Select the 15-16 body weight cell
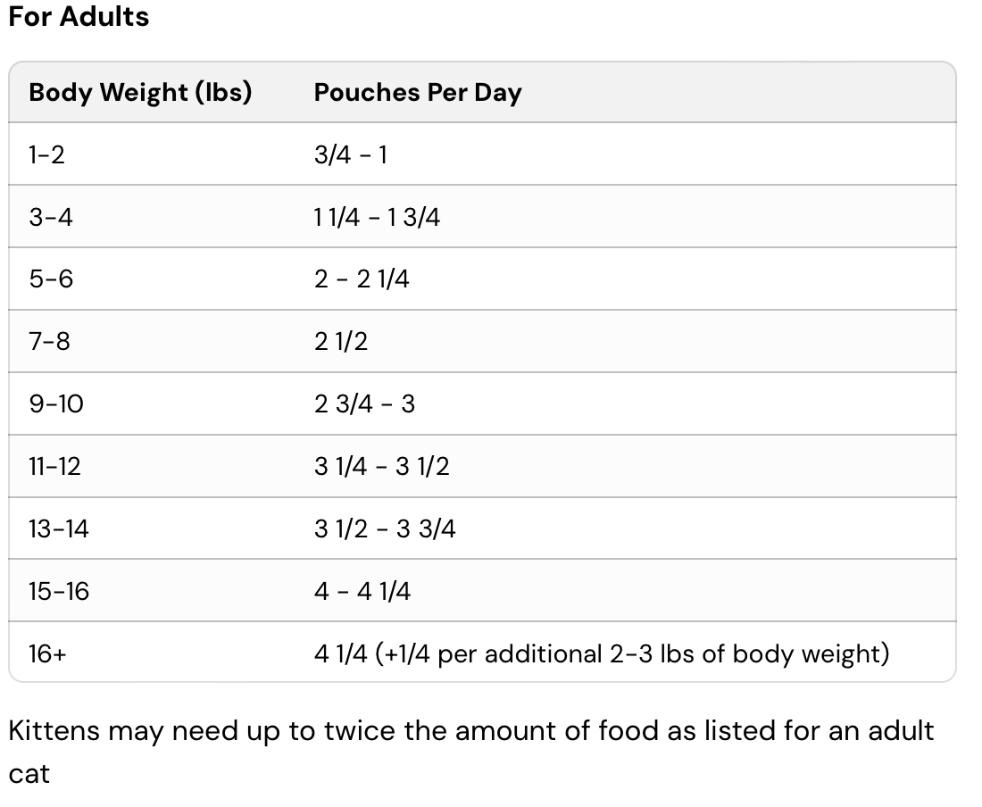This screenshot has width=982, height=807. [59, 591]
